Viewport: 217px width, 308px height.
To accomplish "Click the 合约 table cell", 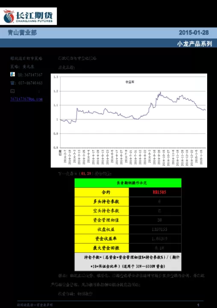I will [x=102, y=192].
